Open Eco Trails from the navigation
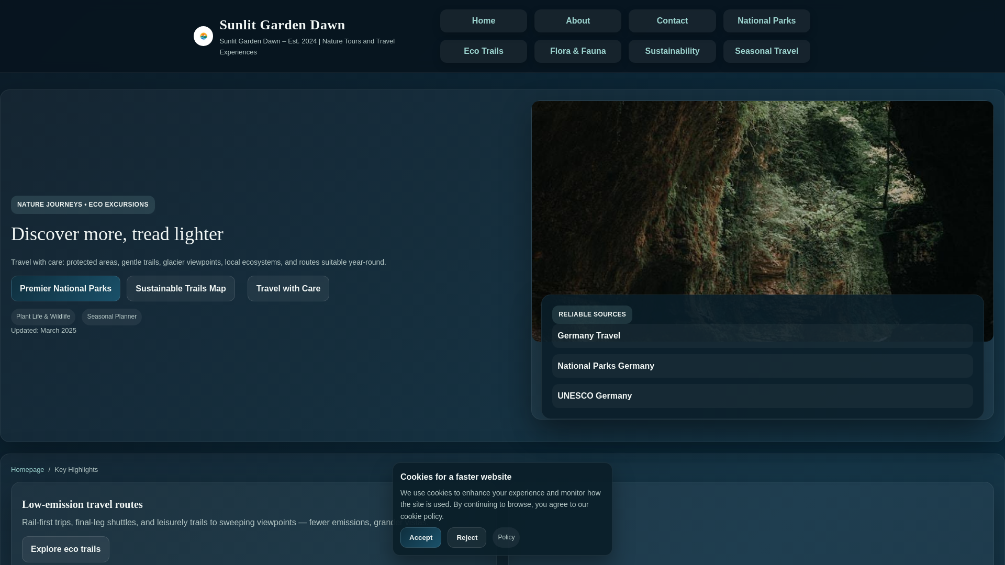Screen dimensions: 1005x565 point(483,51)
